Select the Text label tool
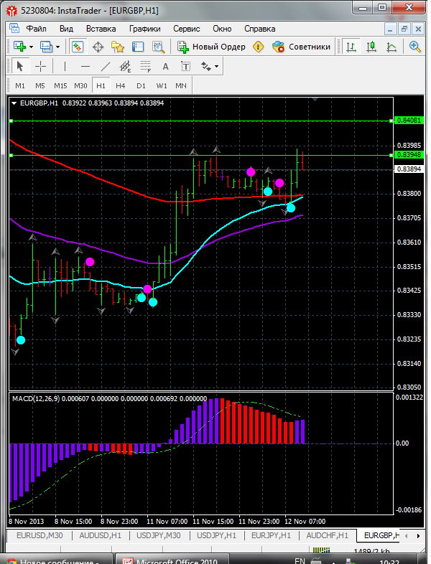Viewport: 431px width, 564px height. tap(165, 66)
